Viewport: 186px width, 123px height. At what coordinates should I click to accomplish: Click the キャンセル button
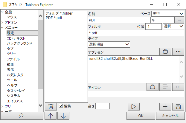(x=170, y=116)
